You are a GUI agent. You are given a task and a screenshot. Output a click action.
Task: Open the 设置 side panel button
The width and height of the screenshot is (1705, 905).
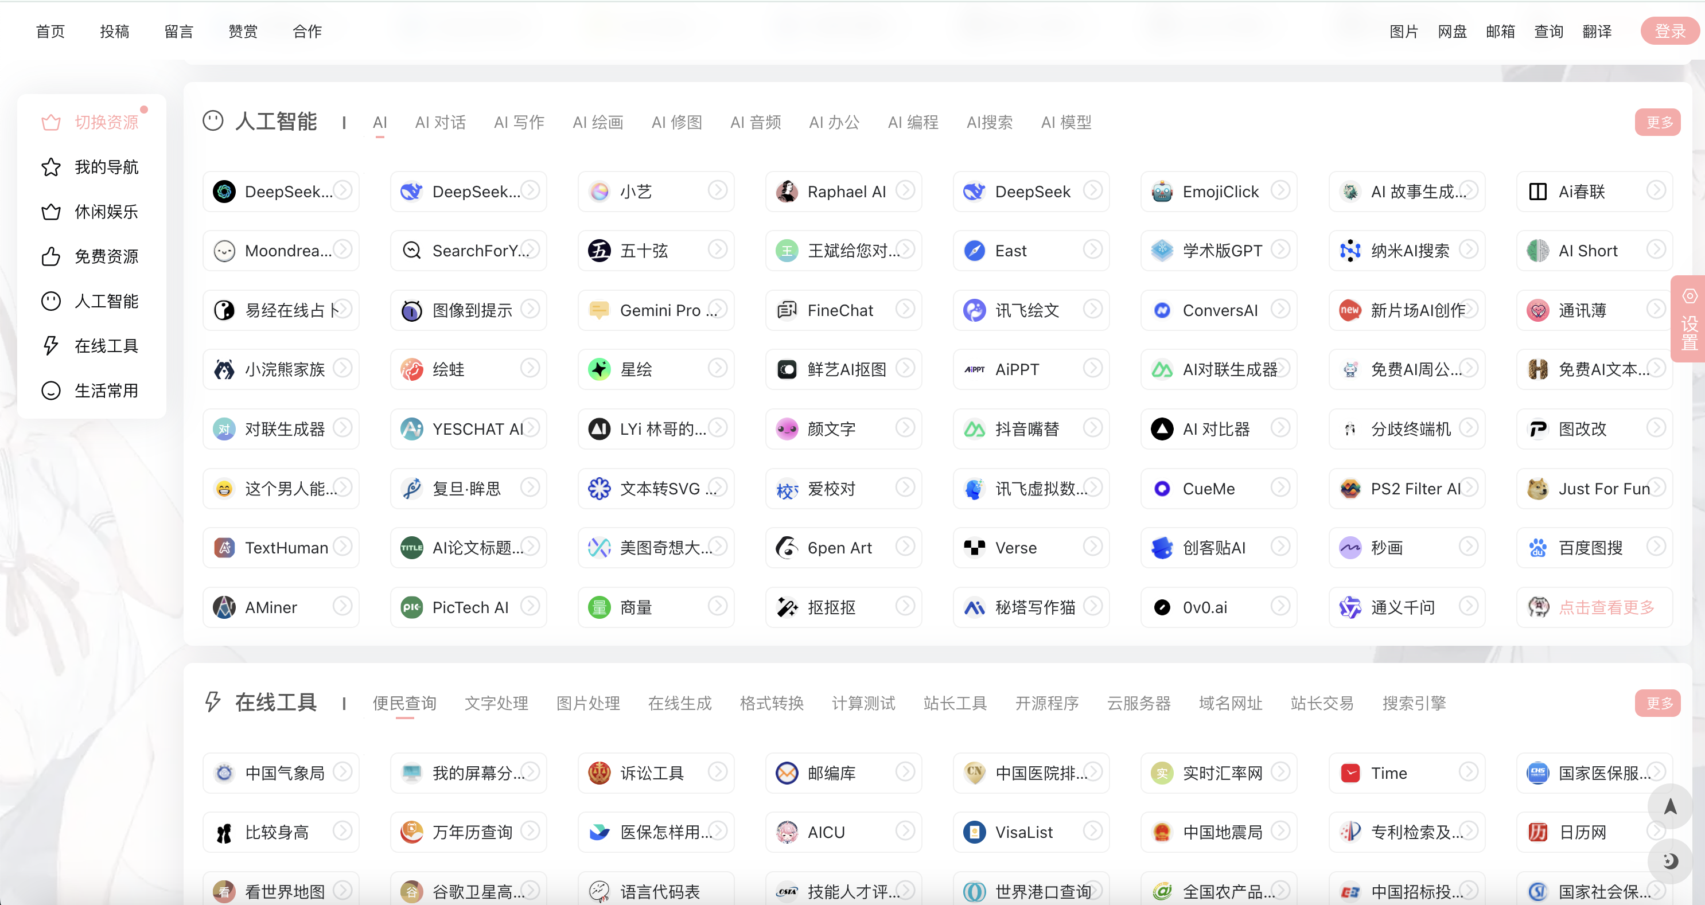click(1688, 319)
